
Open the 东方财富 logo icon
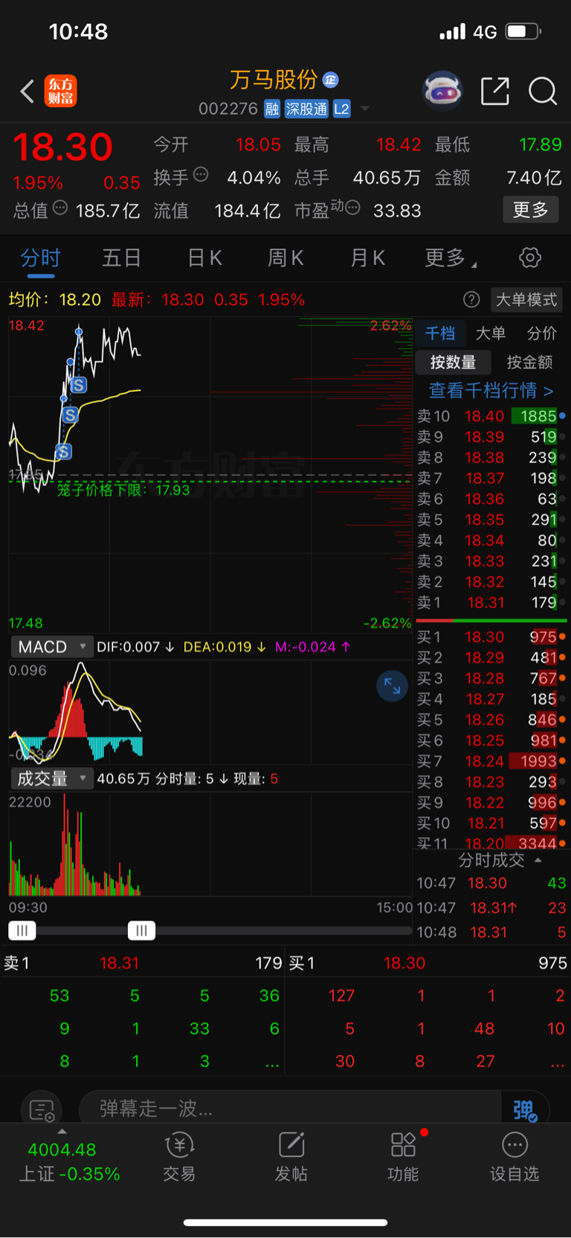60,92
